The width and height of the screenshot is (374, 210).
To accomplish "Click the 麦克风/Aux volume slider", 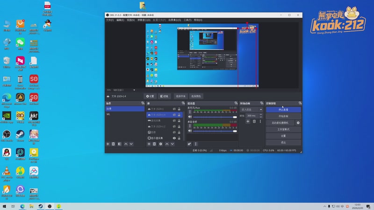I will 215,117.
